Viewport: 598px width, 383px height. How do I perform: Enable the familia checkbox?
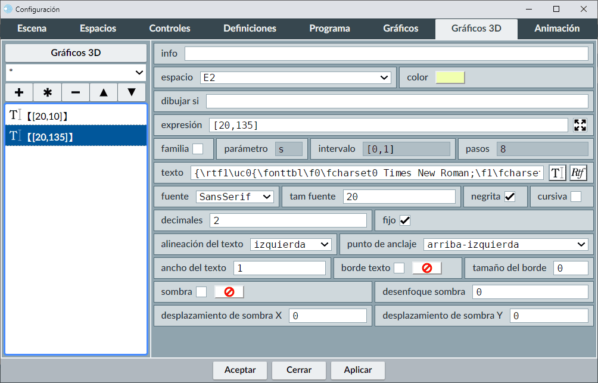pos(198,149)
